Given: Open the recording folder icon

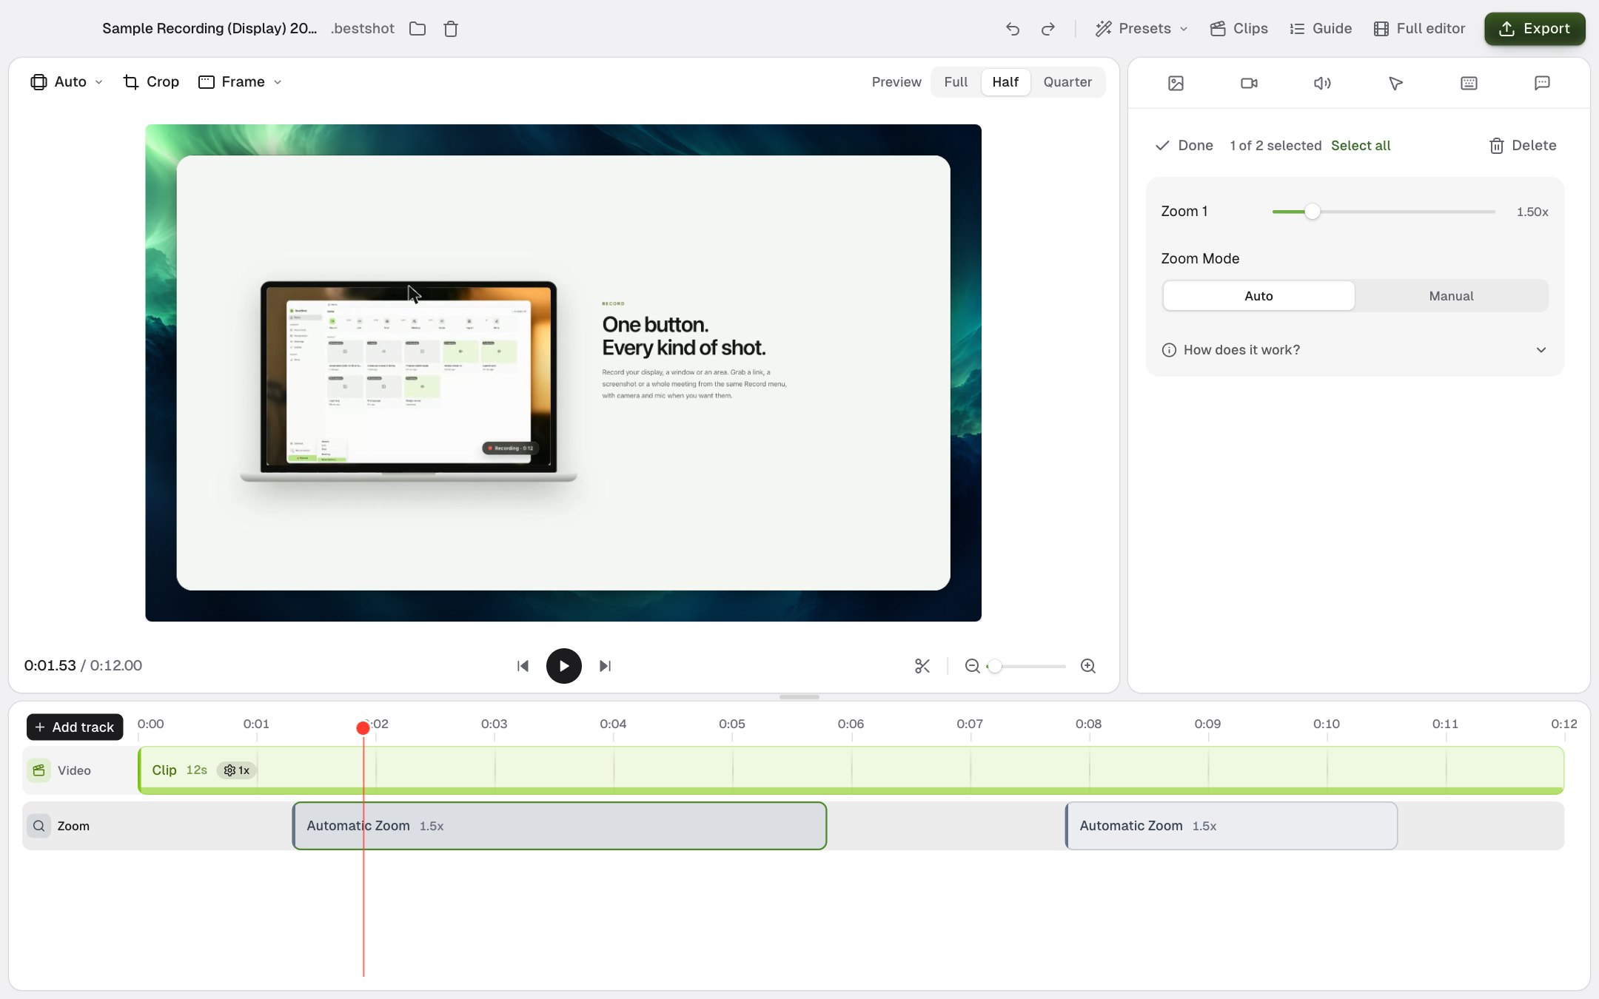Looking at the screenshot, I should (418, 29).
